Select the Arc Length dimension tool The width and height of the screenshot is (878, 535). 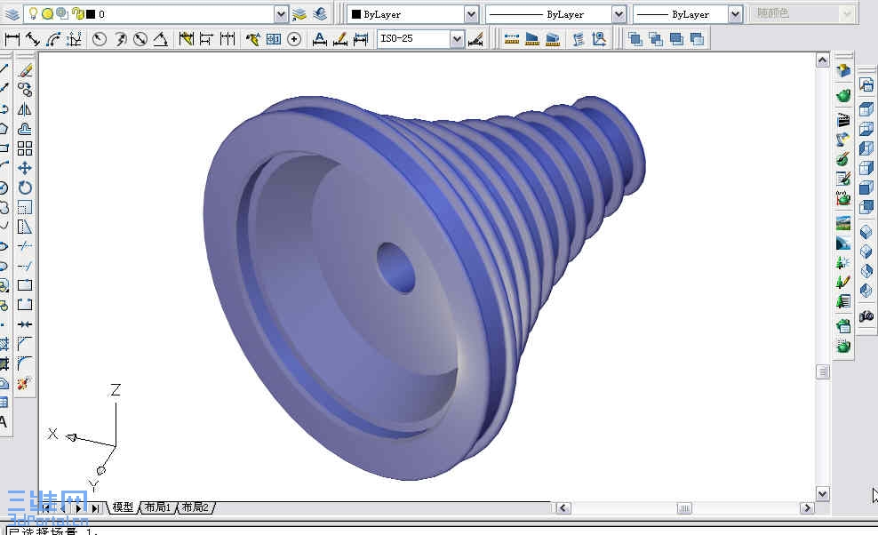point(53,38)
